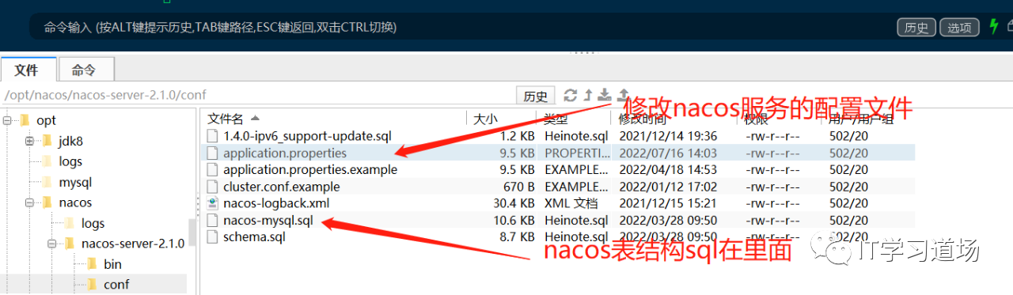Collapse the nacos-server-2.1.0 tree node
Image resolution: width=1013 pixels, height=295 pixels.
click(x=51, y=244)
